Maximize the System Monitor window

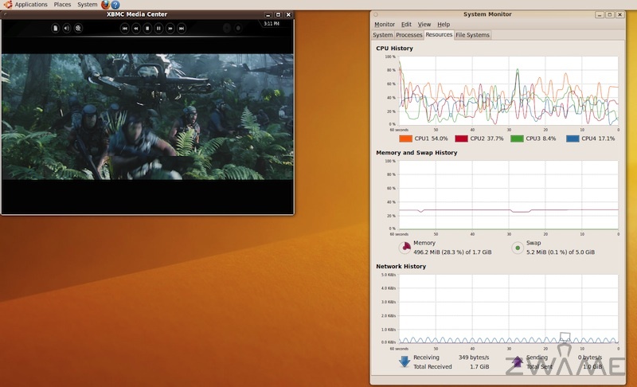(x=610, y=14)
